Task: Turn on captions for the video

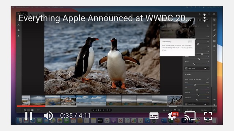Action: 154,116
